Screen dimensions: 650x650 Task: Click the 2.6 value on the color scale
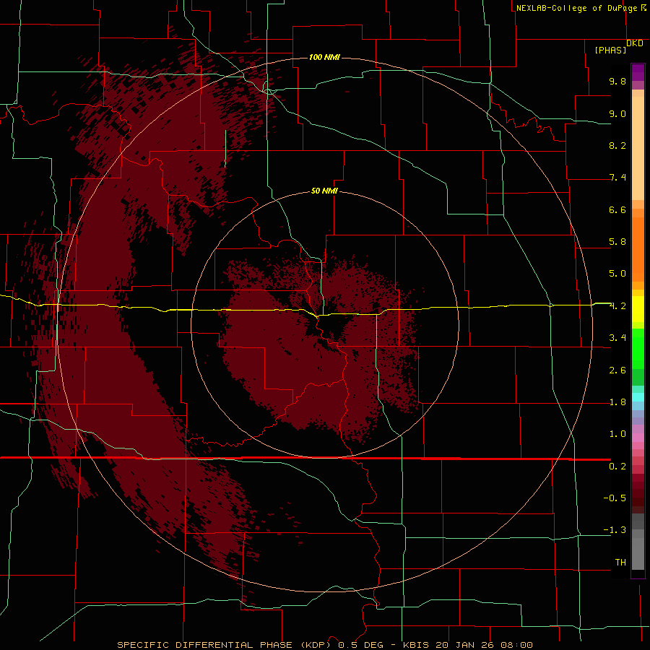click(617, 370)
